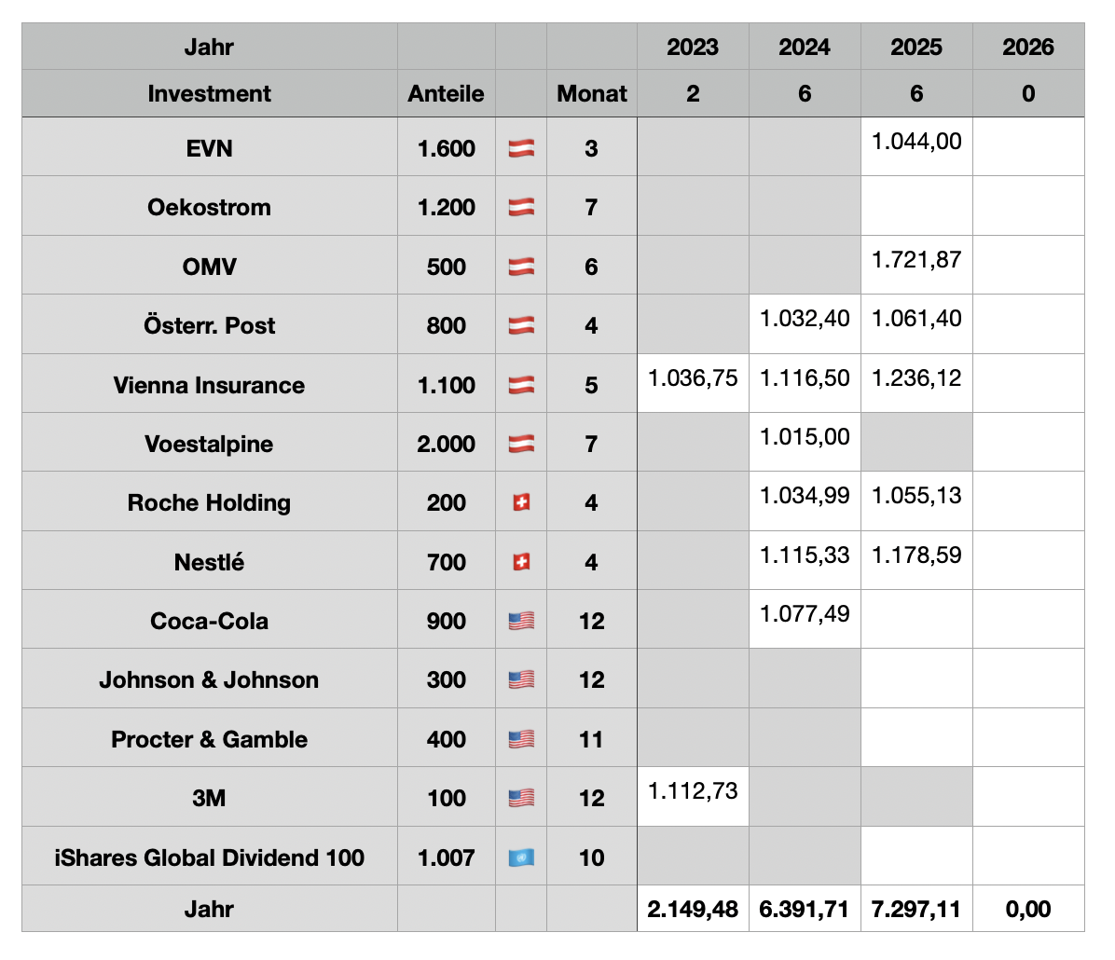Click the Österr. Post shares cell showing 800
The image size is (1115, 960).
pos(446,325)
